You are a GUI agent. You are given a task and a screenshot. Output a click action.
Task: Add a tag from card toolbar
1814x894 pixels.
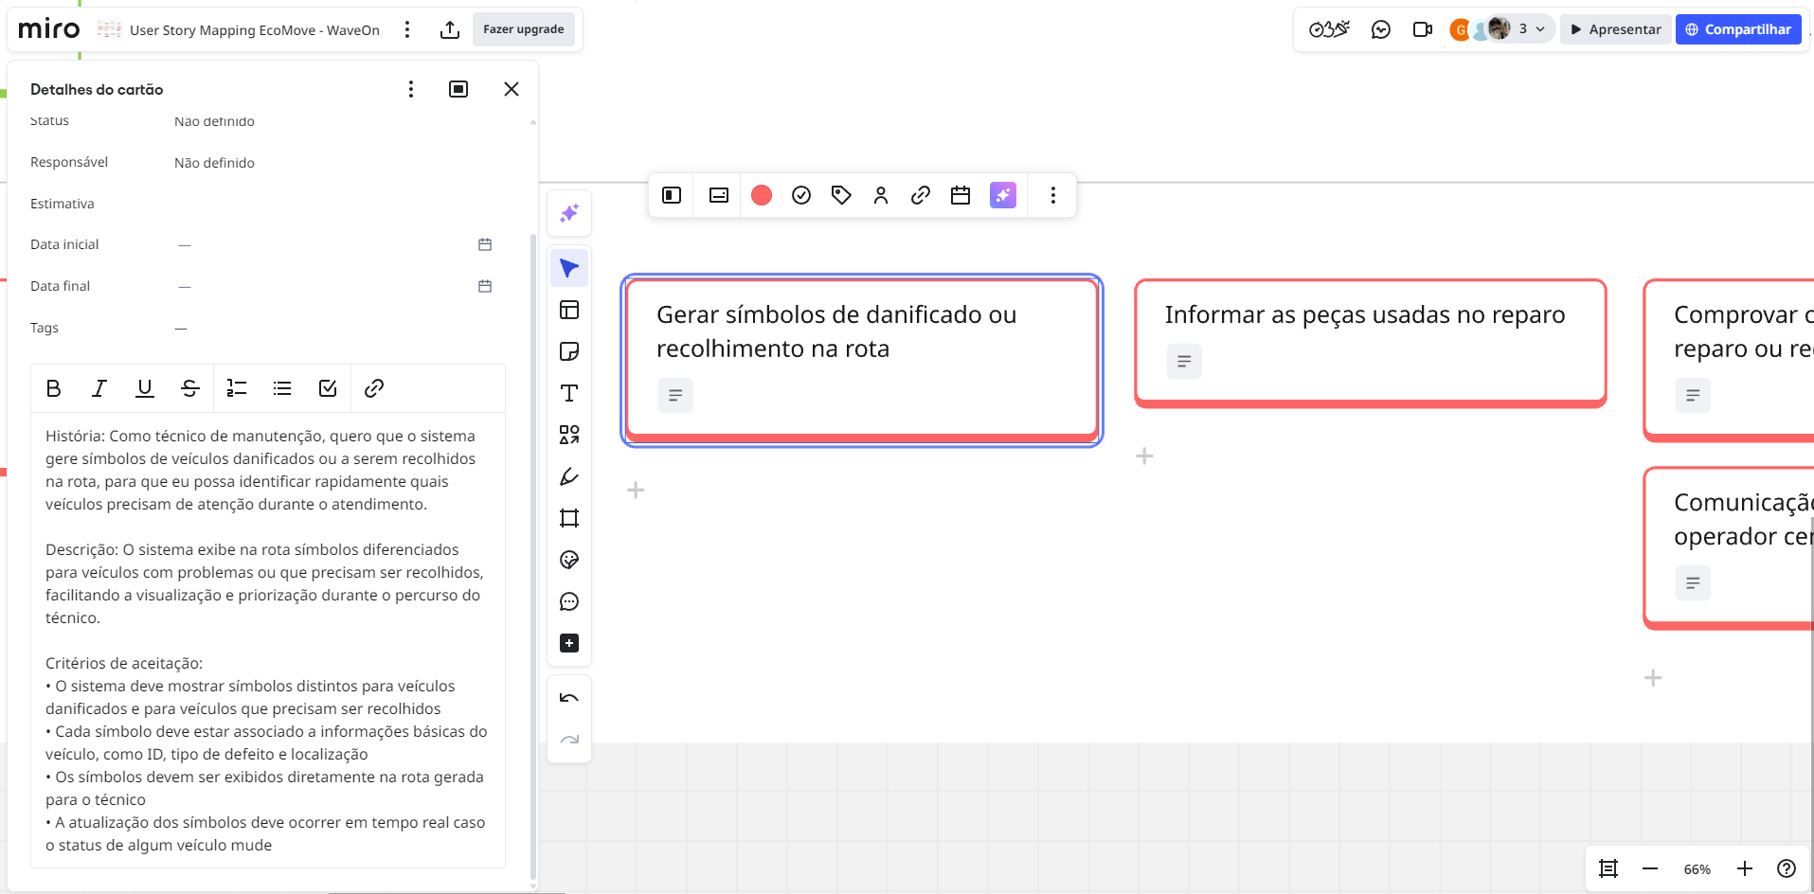pyautogui.click(x=841, y=195)
